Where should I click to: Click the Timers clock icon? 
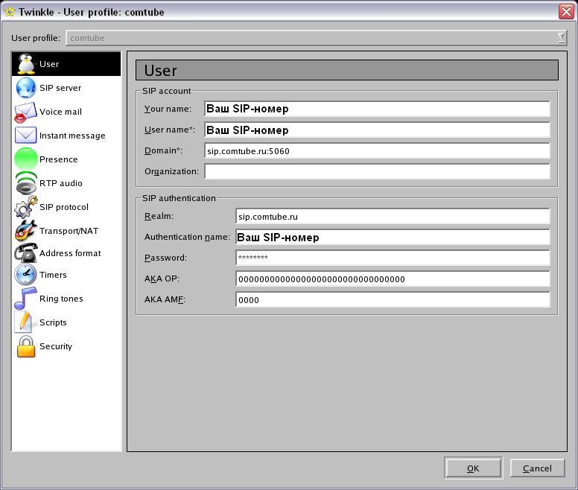click(25, 275)
